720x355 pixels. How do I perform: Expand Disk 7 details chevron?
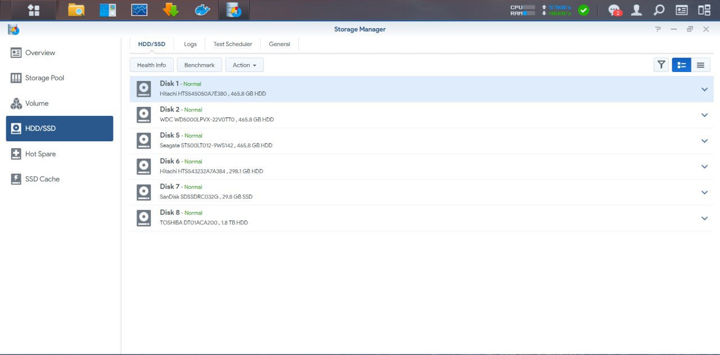[x=704, y=192]
